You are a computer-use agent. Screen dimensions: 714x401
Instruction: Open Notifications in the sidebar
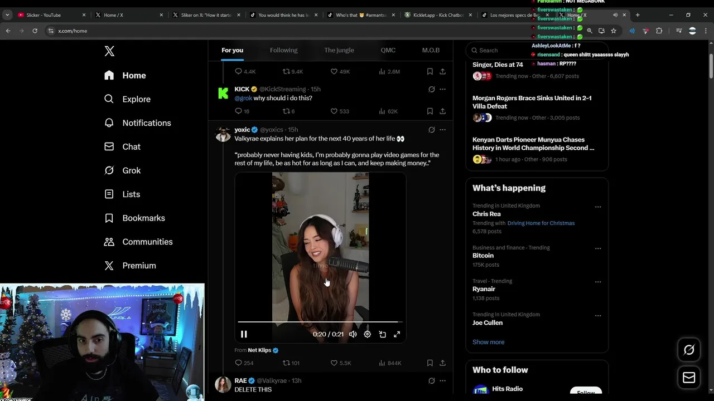tap(137, 123)
